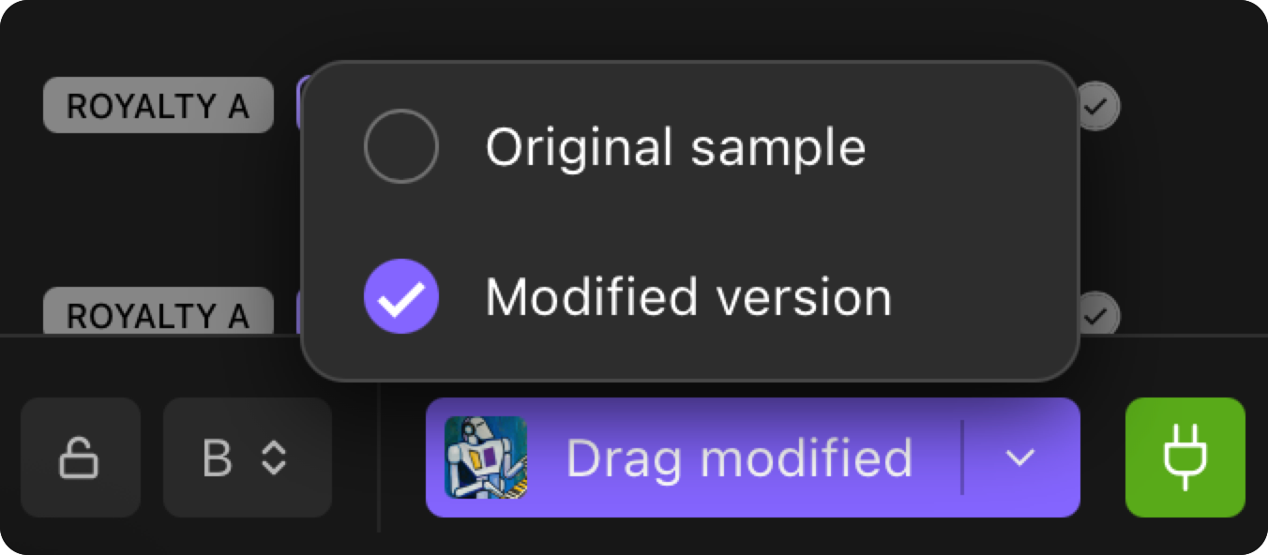Click the checkmark circle in the top row
This screenshot has height=555, width=1268.
(1094, 107)
